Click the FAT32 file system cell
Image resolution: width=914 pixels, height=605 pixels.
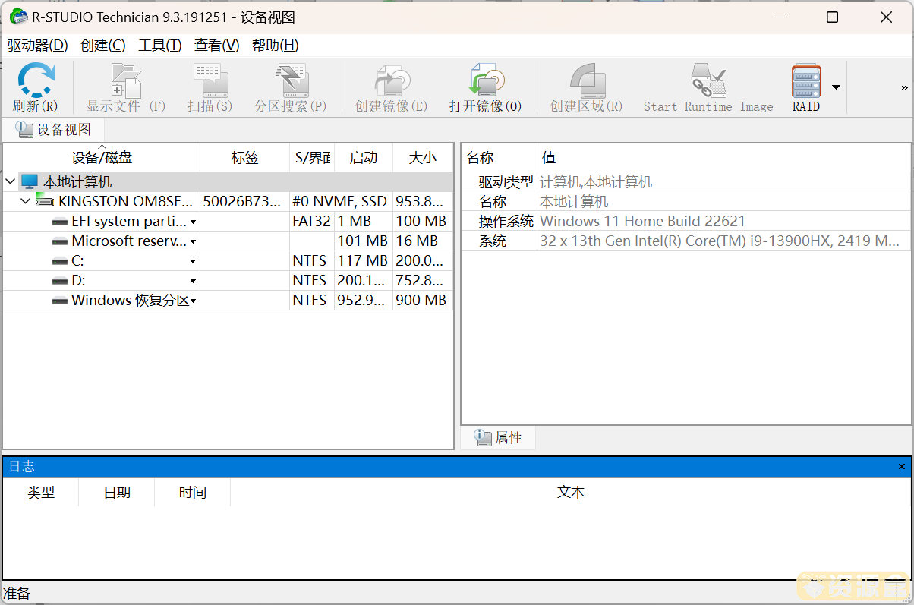point(311,222)
